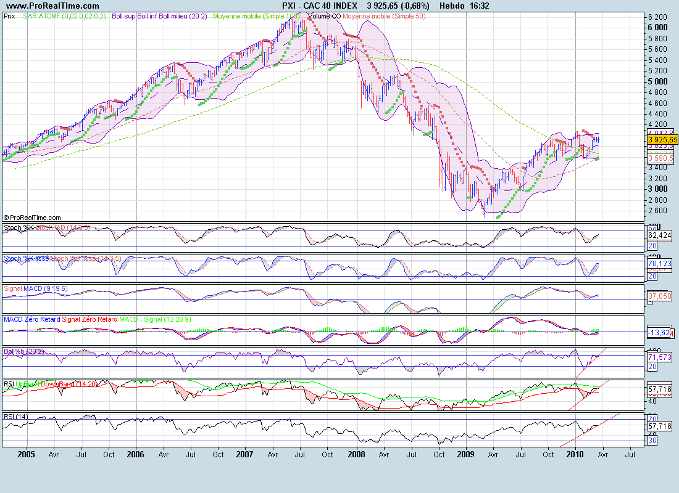
Task: Click the 2006 year on time axis
Action: point(135,454)
